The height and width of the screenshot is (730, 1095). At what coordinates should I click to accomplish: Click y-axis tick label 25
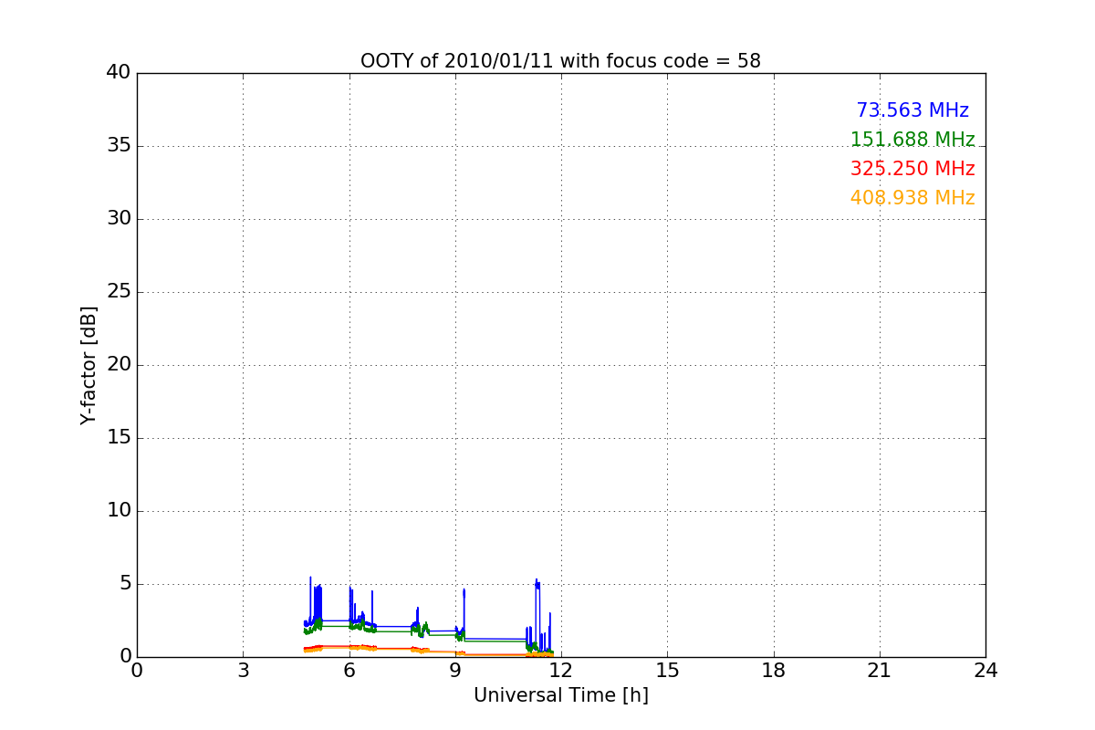coord(119,292)
